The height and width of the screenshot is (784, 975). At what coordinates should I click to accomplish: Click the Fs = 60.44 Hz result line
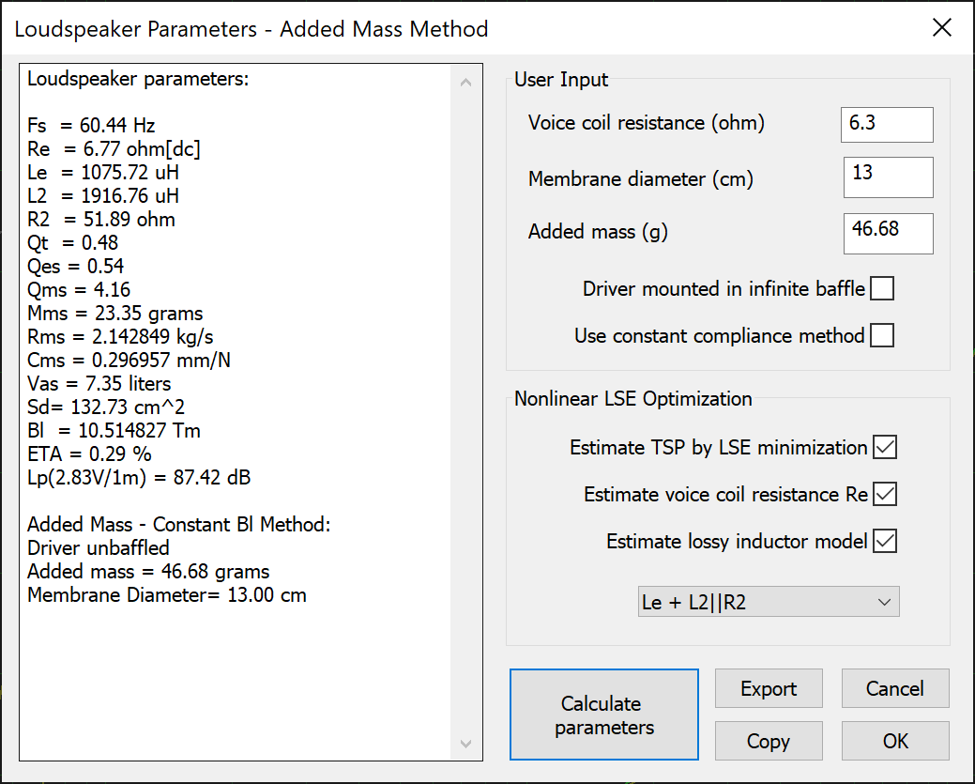click(91, 126)
